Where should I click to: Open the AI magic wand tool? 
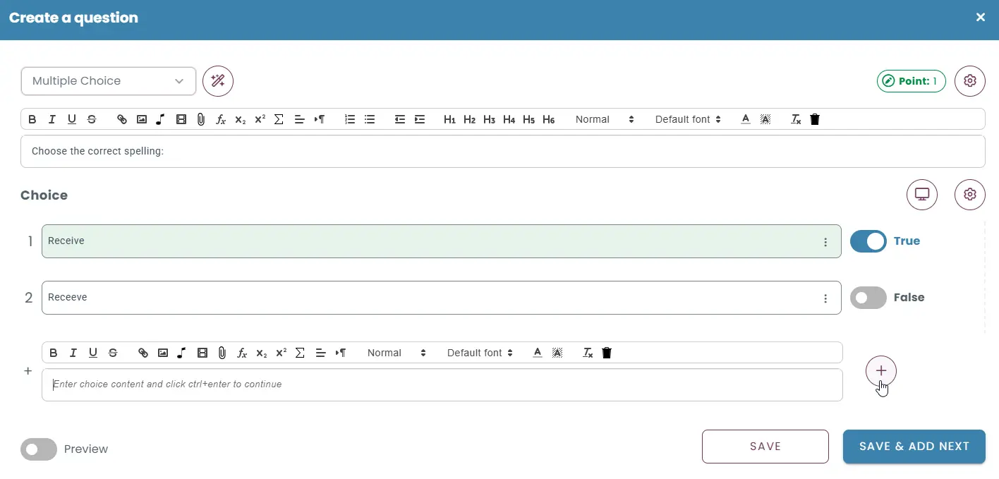(x=217, y=81)
